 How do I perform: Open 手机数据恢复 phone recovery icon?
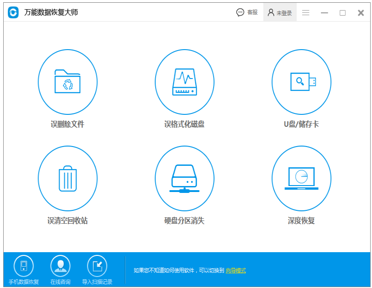coord(23,265)
